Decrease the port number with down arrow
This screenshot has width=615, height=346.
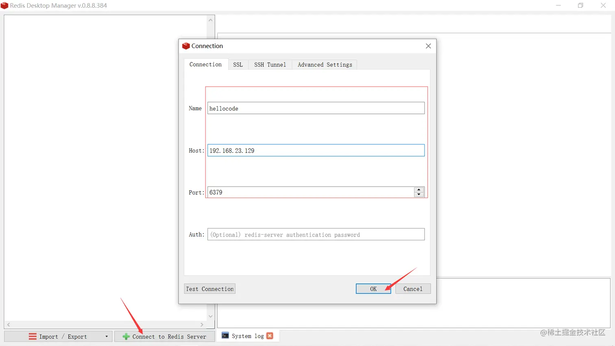[419, 195]
